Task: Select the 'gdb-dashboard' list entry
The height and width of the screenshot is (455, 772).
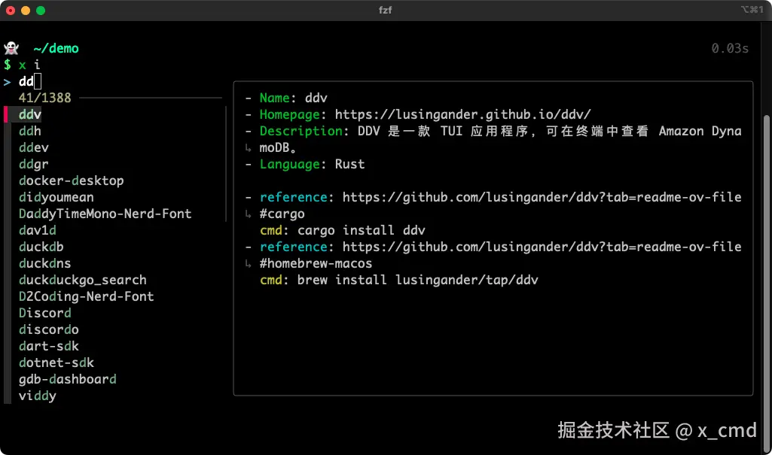Action: (68, 379)
